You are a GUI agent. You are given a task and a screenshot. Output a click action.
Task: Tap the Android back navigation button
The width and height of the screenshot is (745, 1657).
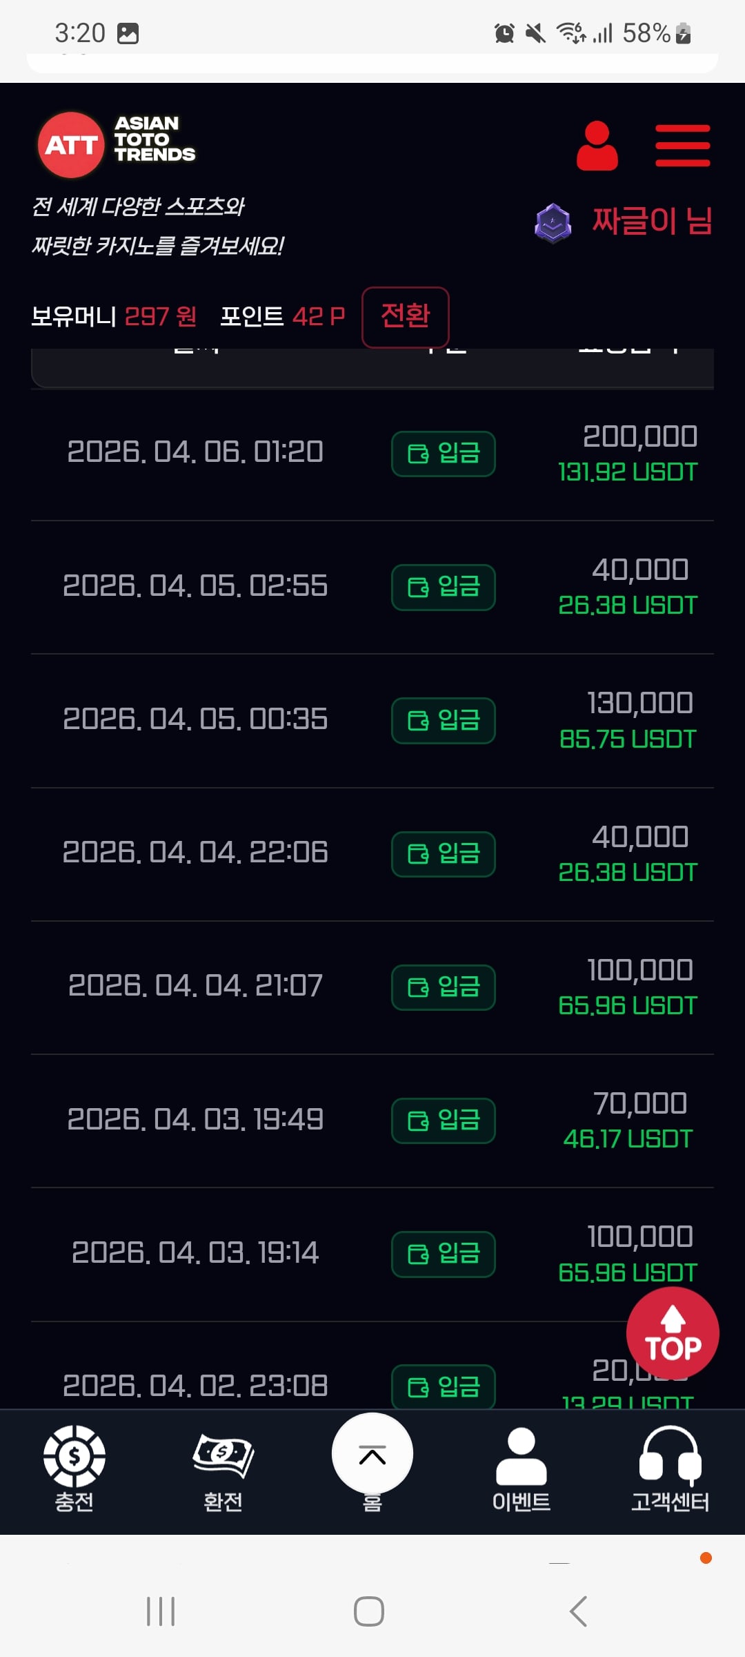pyautogui.click(x=578, y=1611)
